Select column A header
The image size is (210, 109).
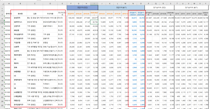9,4
